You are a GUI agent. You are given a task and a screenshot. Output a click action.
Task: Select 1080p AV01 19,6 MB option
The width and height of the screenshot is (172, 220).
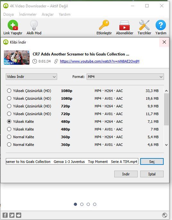(x=9, y=98)
